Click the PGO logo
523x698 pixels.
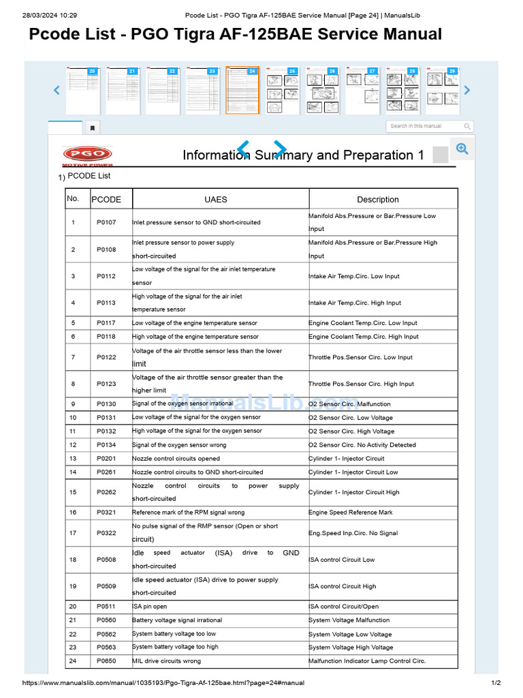pos(88,155)
